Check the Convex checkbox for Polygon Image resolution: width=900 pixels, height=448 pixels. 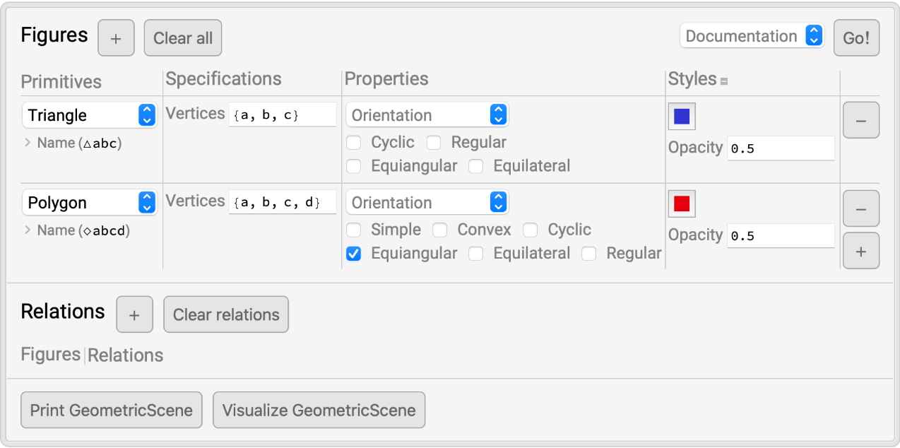440,230
